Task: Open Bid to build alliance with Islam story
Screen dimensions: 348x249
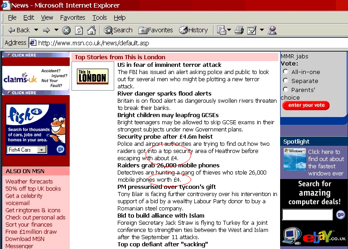Action: (161, 215)
